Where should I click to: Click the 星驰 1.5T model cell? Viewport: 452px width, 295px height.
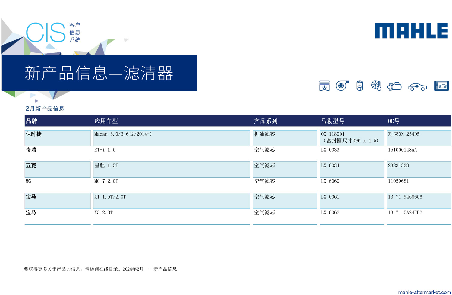[x=172, y=169]
